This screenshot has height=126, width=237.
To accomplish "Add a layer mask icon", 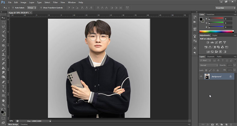I will (x=212, y=124).
